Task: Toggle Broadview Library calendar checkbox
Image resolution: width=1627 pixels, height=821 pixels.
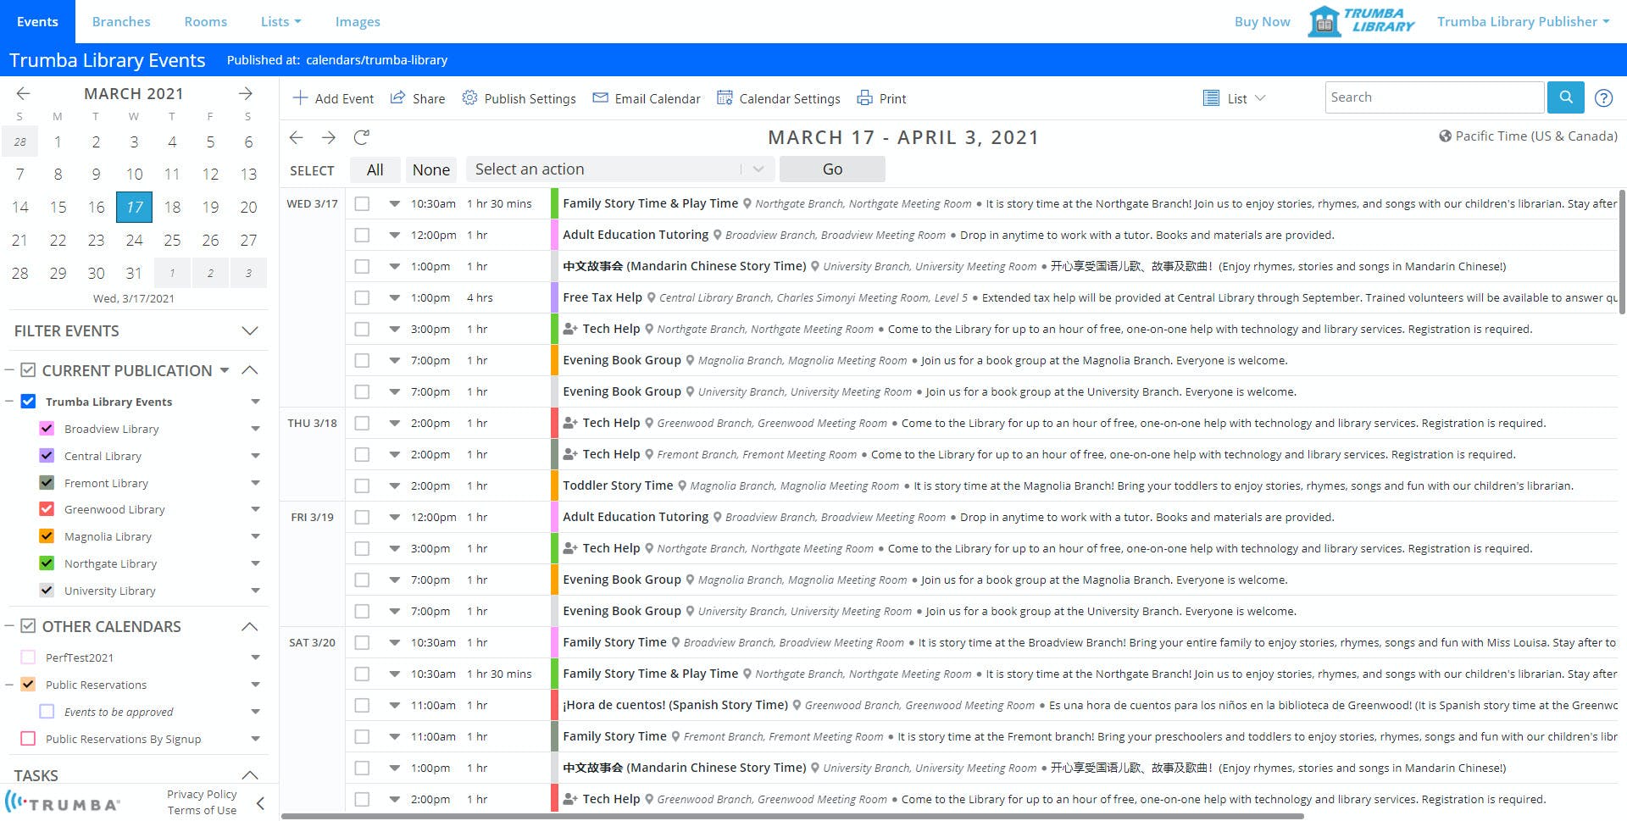Action: (x=47, y=429)
